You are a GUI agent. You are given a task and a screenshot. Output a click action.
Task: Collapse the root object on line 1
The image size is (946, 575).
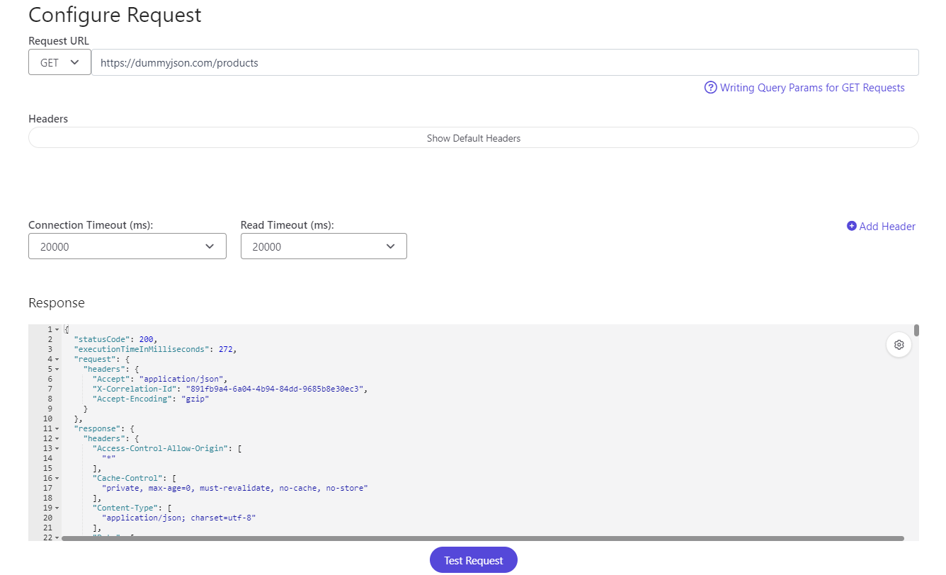pos(57,329)
